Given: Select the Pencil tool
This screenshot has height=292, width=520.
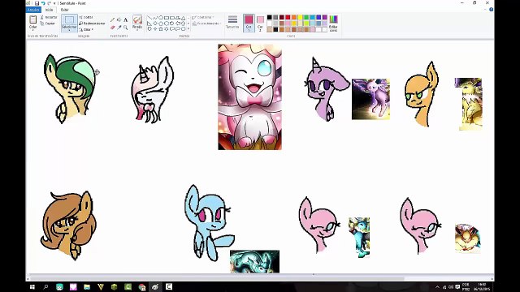Looking at the screenshot, I should 112,20.
